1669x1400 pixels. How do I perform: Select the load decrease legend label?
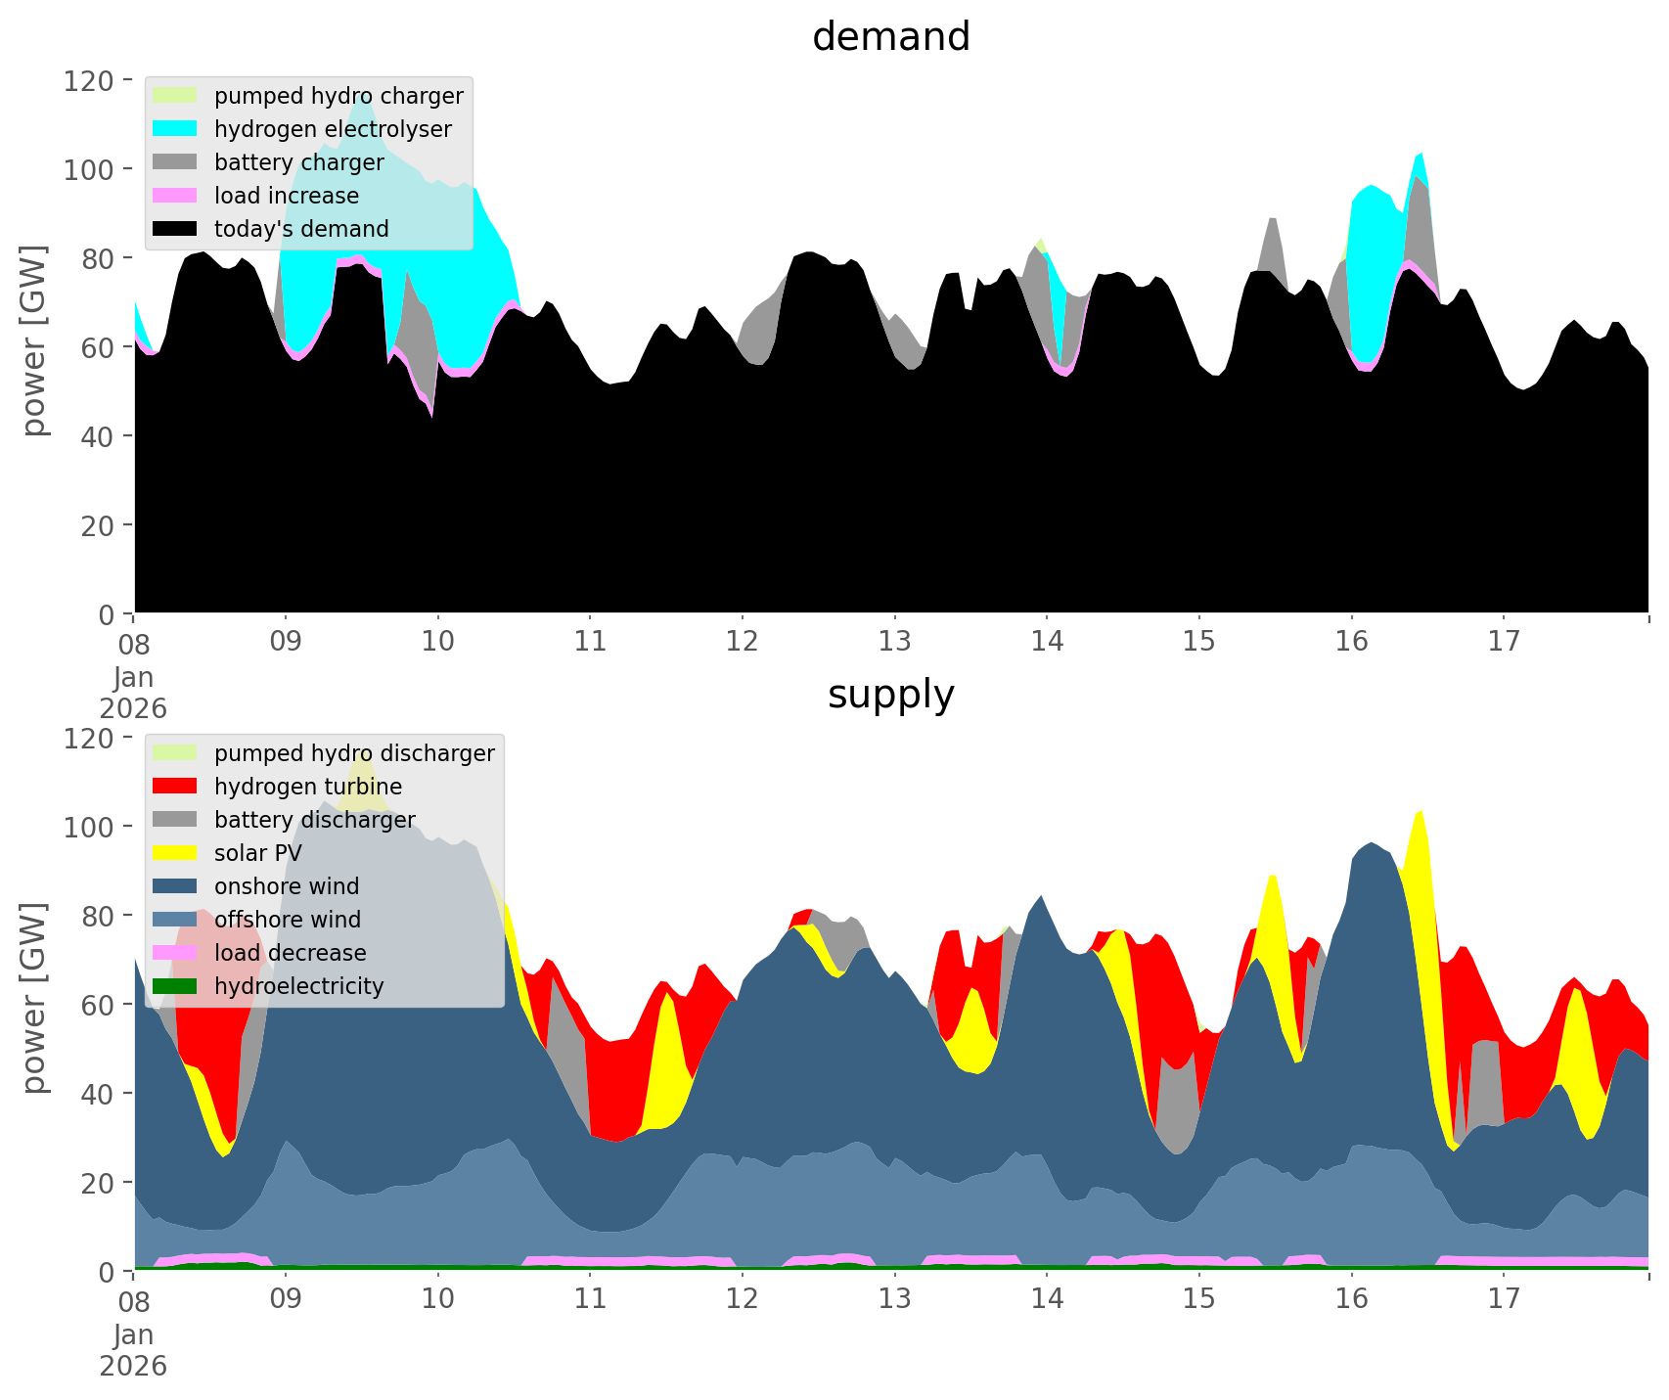tap(290, 953)
